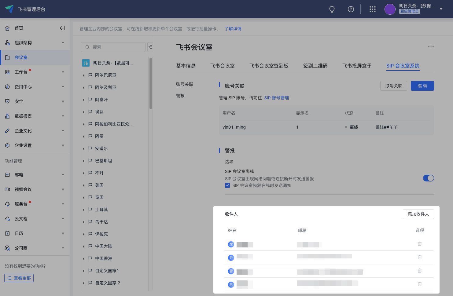The height and width of the screenshot is (296, 453).
Task: Click the tenant logo next to 明日头条
Action: (x=86, y=63)
